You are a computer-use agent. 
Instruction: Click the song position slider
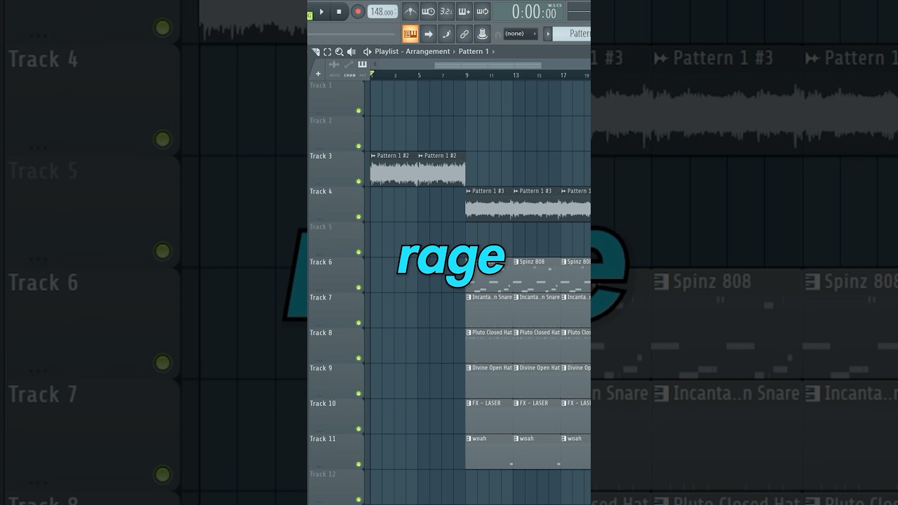(x=352, y=34)
